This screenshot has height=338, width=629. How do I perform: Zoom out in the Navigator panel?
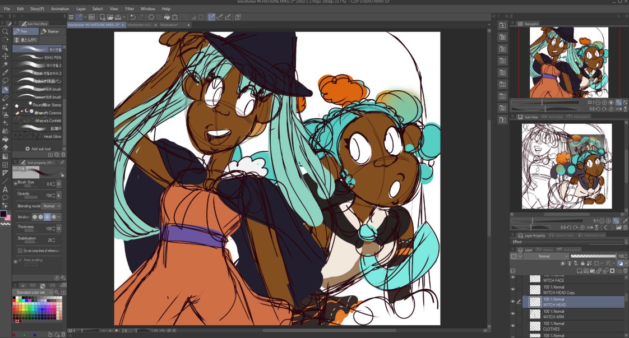coord(598,103)
